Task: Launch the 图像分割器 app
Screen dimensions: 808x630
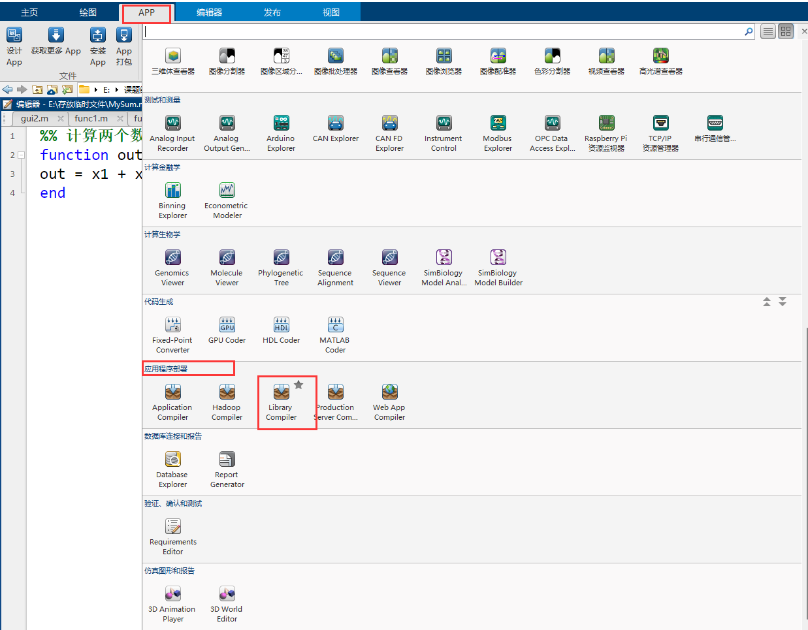Action: click(x=227, y=61)
